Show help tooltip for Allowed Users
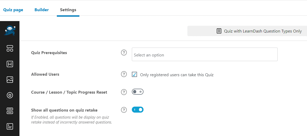The width and height of the screenshot is (307, 136). pyautogui.click(x=124, y=74)
